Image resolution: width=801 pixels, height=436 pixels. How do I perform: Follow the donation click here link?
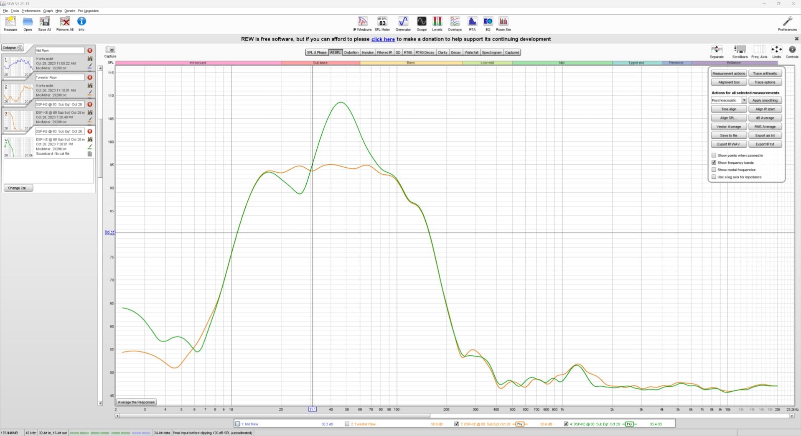pyautogui.click(x=383, y=39)
